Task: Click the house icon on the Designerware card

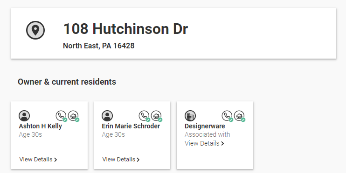Action: [239, 116]
